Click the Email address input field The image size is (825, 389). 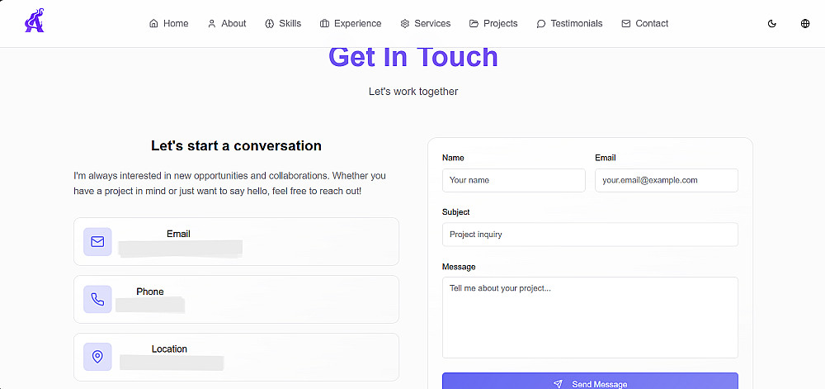[666, 180]
